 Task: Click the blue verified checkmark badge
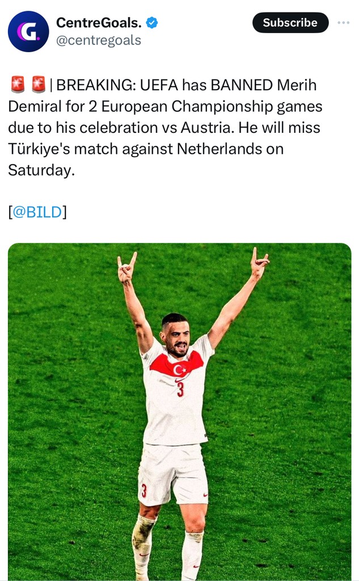pos(152,23)
